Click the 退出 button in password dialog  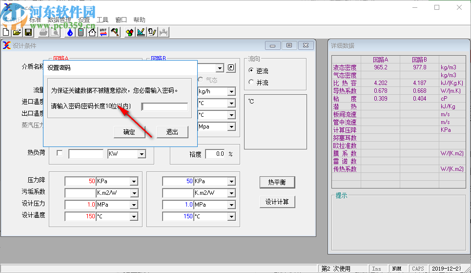point(172,132)
